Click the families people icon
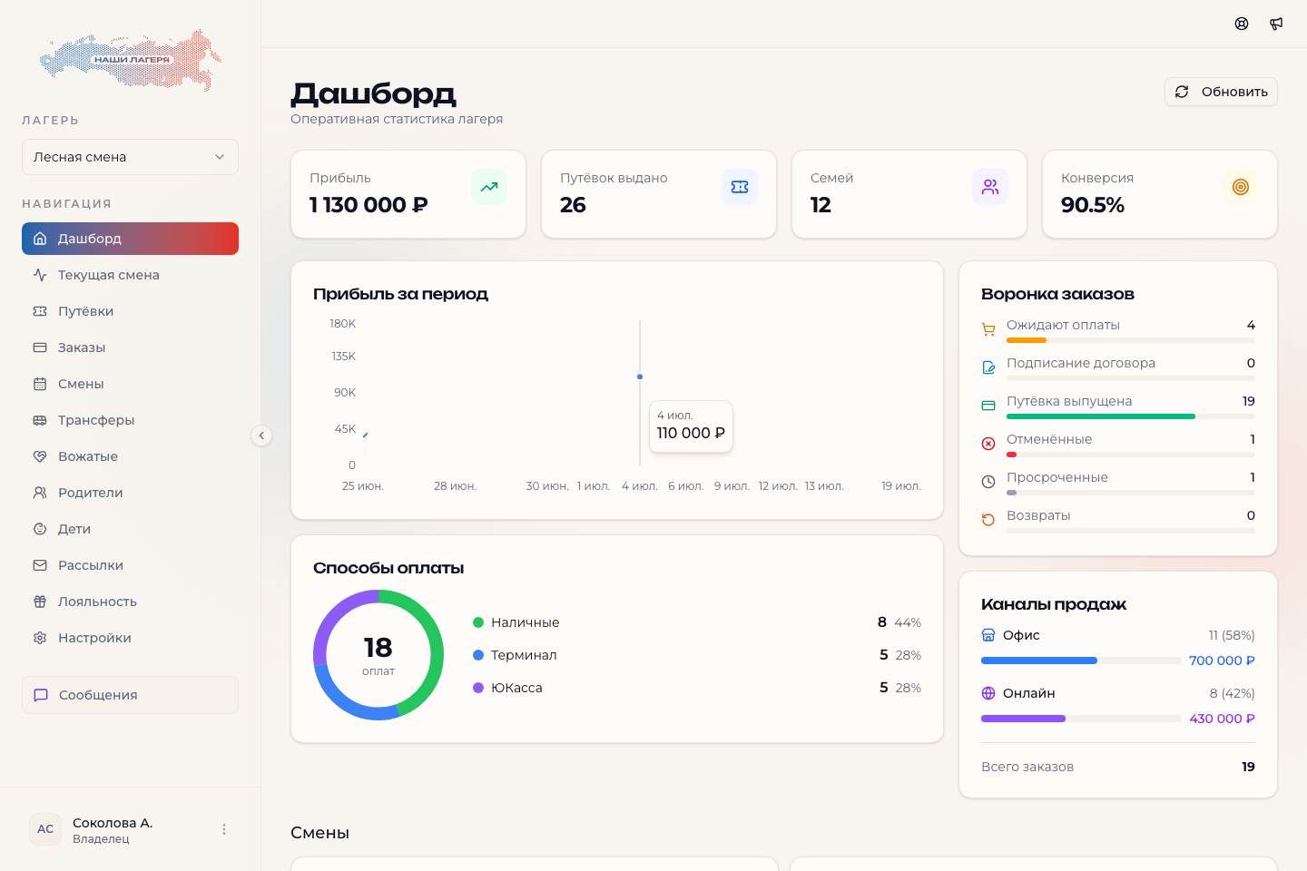The image size is (1307, 871). point(990,187)
